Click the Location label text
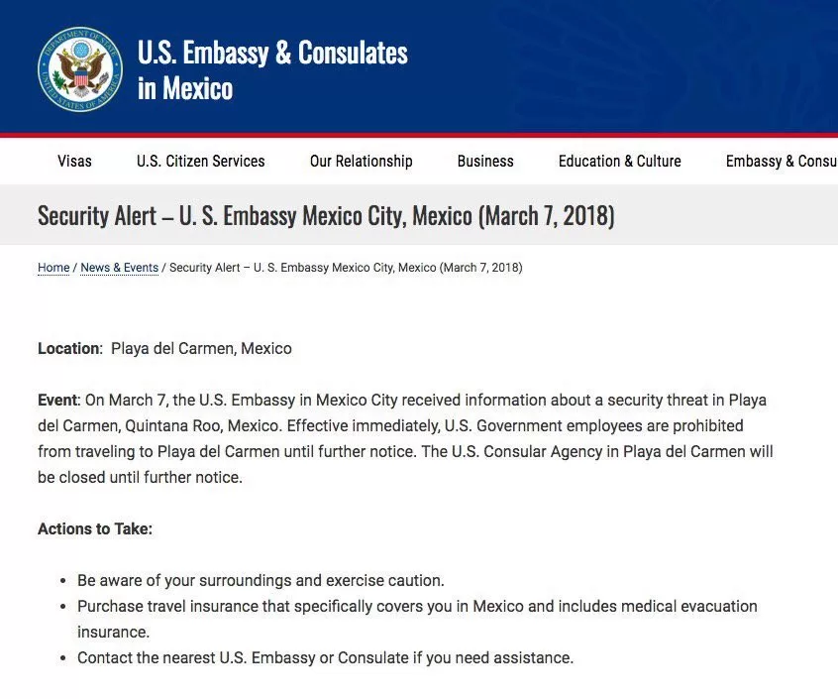Viewport: 838px width, 699px height. point(69,349)
